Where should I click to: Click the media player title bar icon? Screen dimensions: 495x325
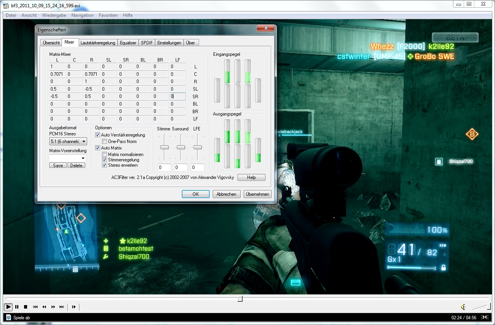[6, 6]
